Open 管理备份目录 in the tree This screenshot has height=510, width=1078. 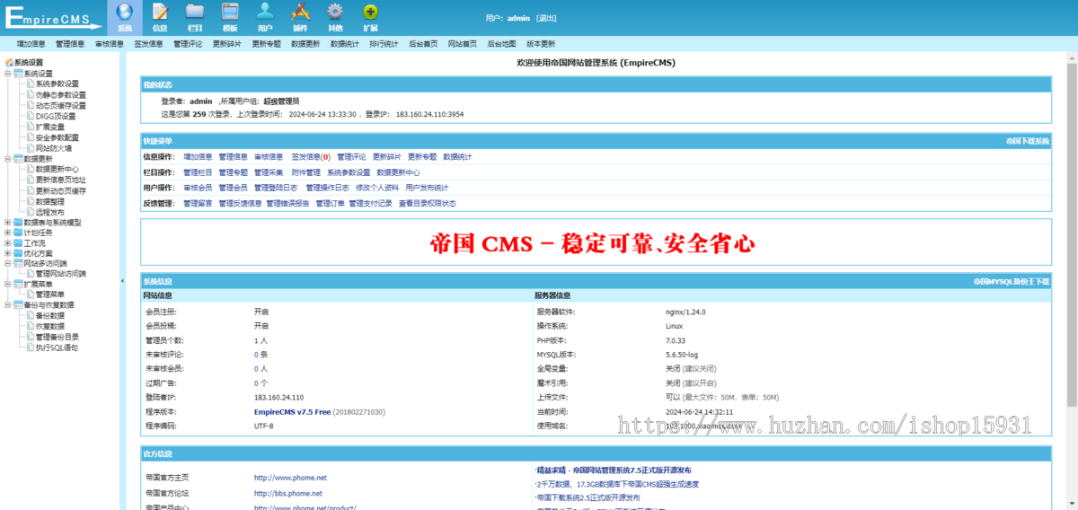pyautogui.click(x=57, y=337)
